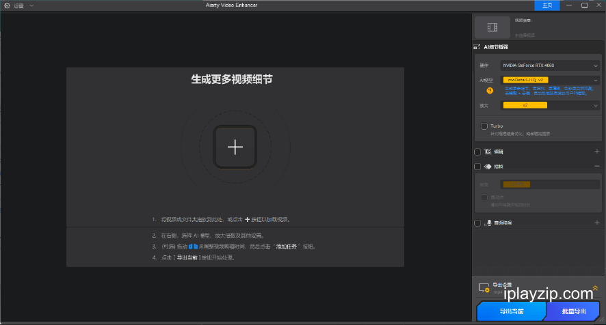Click instruction line 2 about AI 模型
The height and width of the screenshot is (325, 606).
(x=208, y=236)
